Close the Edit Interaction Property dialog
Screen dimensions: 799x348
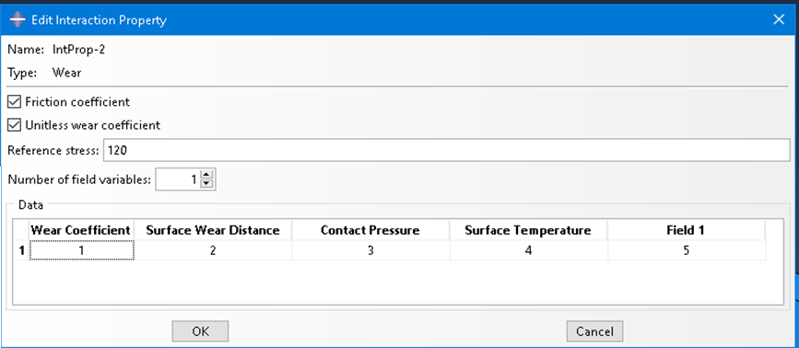[x=779, y=20]
